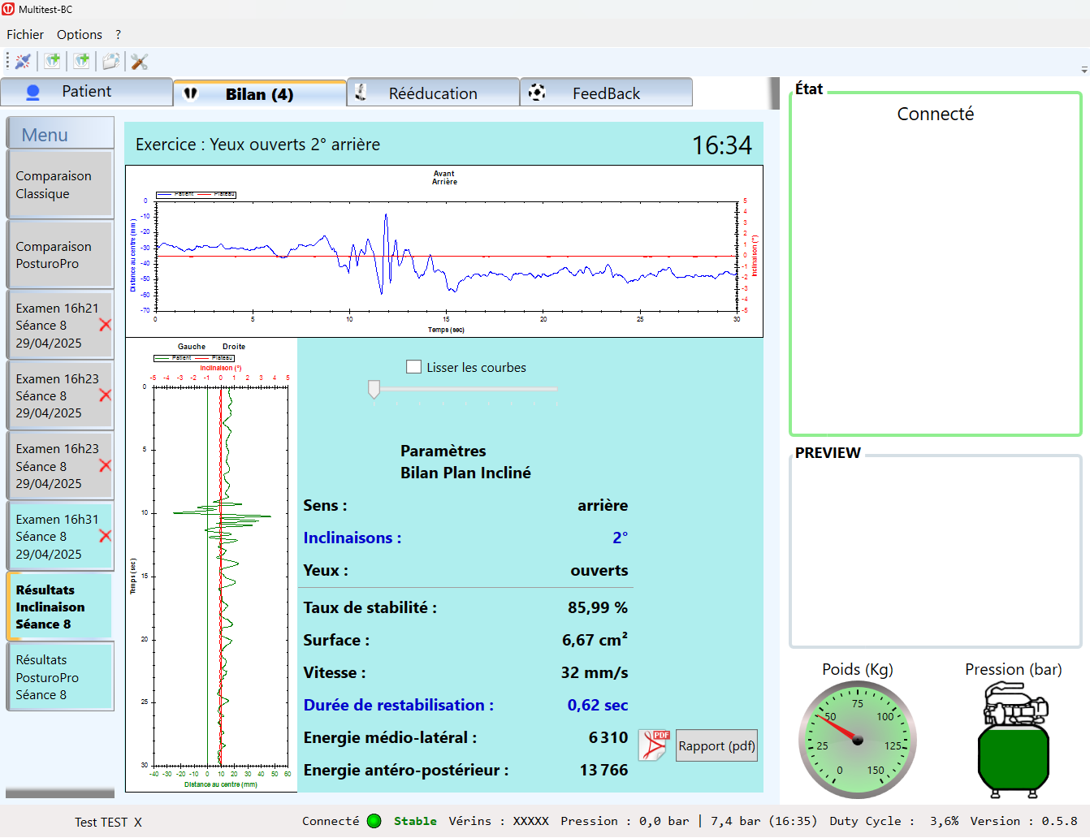Click the Multitest-BC application icon in the title bar
Viewport: 1090px width, 838px height.
click(x=8, y=9)
